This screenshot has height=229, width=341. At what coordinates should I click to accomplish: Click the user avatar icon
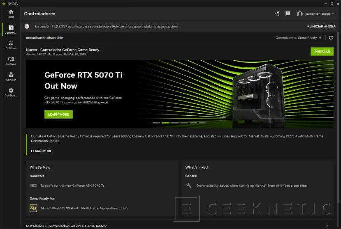[299, 14]
